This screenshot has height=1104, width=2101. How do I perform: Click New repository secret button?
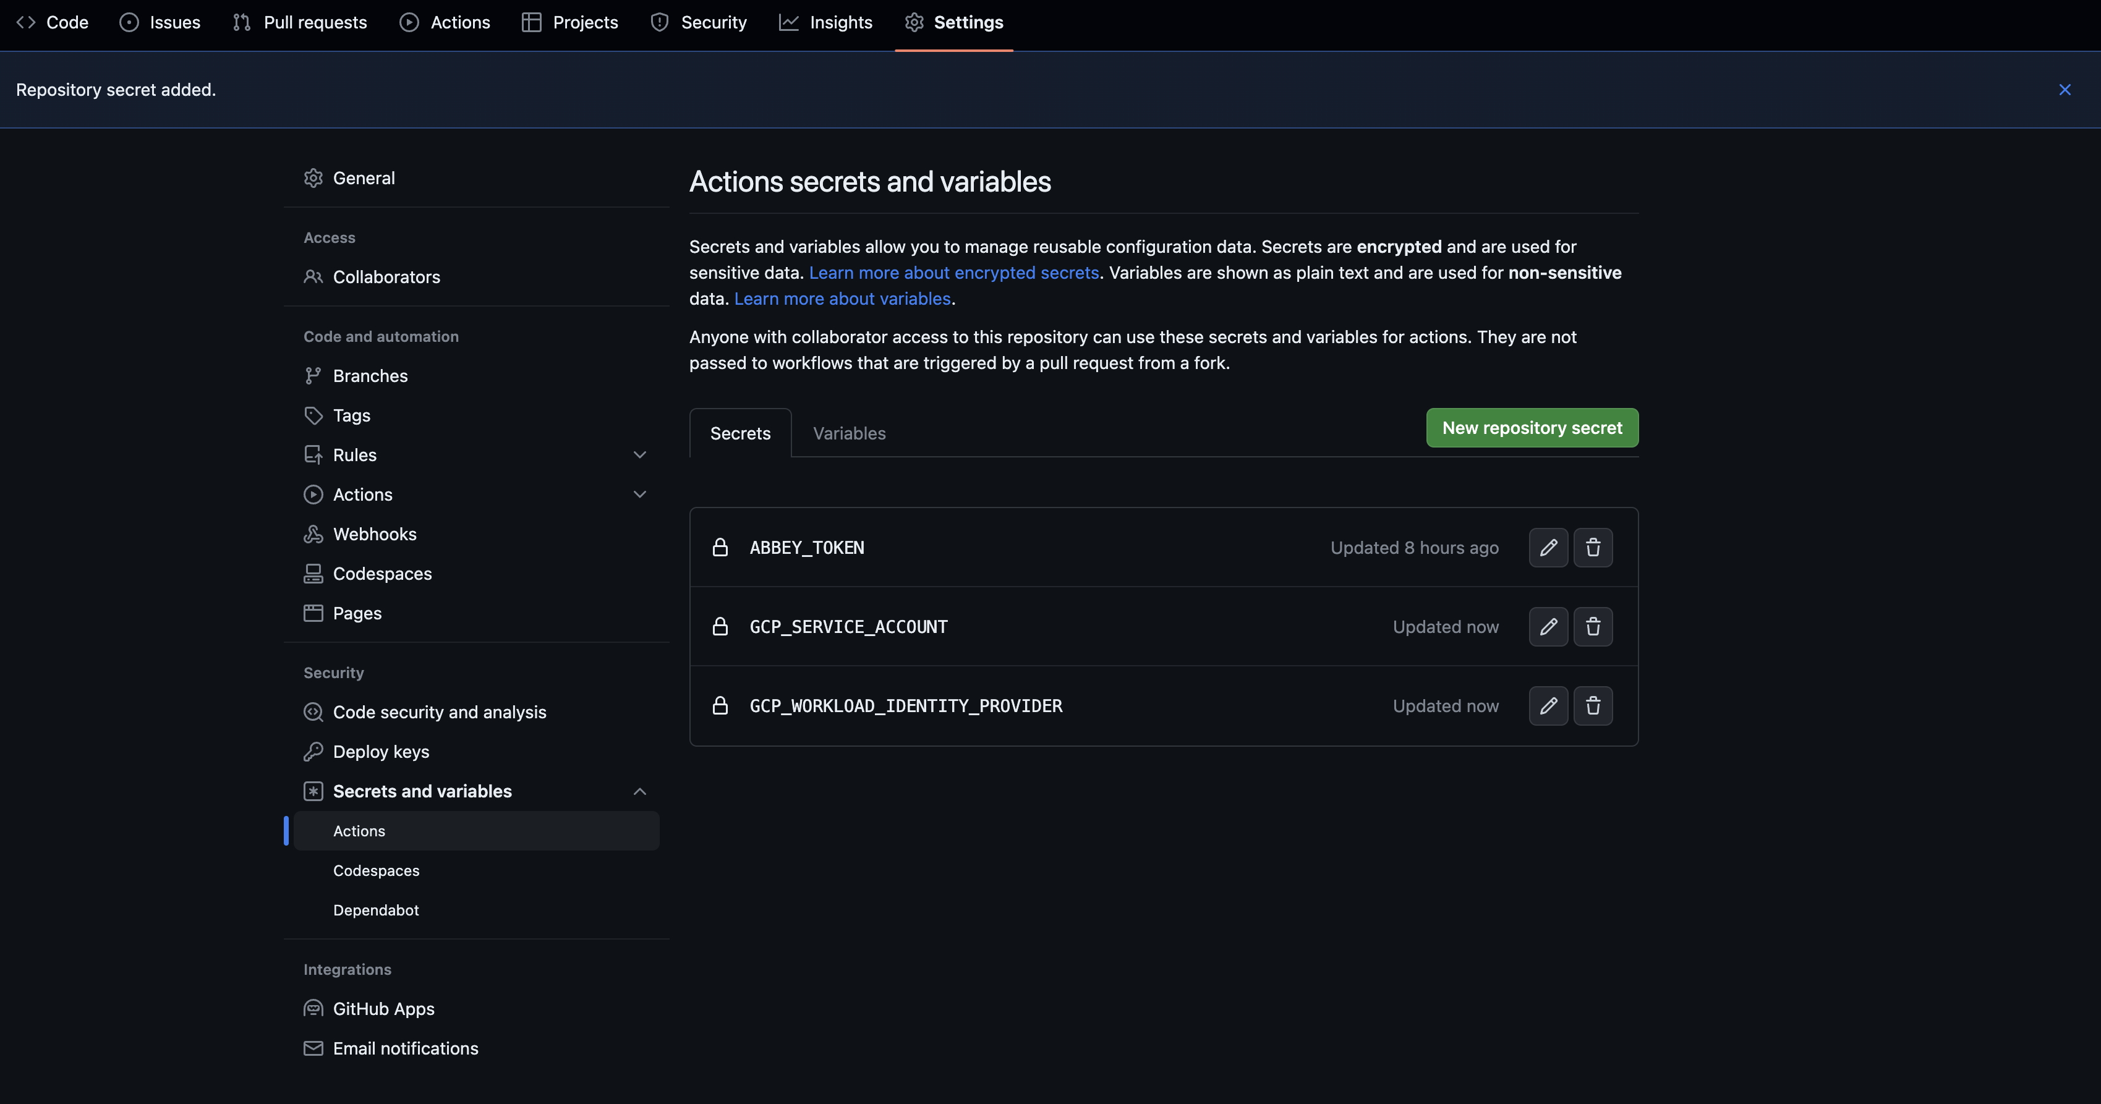[x=1531, y=427]
